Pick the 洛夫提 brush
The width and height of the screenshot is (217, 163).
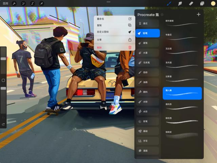[182, 66]
